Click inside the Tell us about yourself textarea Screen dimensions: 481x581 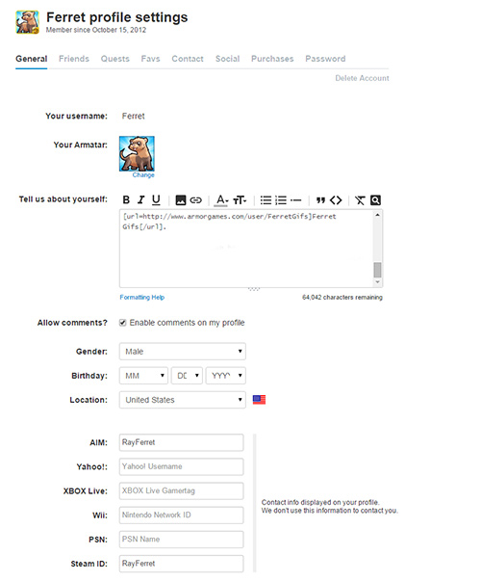click(x=246, y=249)
